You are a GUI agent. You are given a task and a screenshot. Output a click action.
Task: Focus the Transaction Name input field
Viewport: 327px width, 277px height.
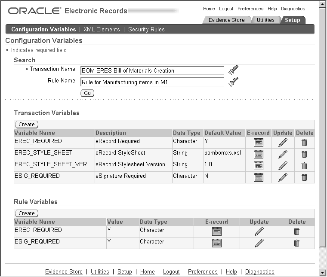[152, 70]
